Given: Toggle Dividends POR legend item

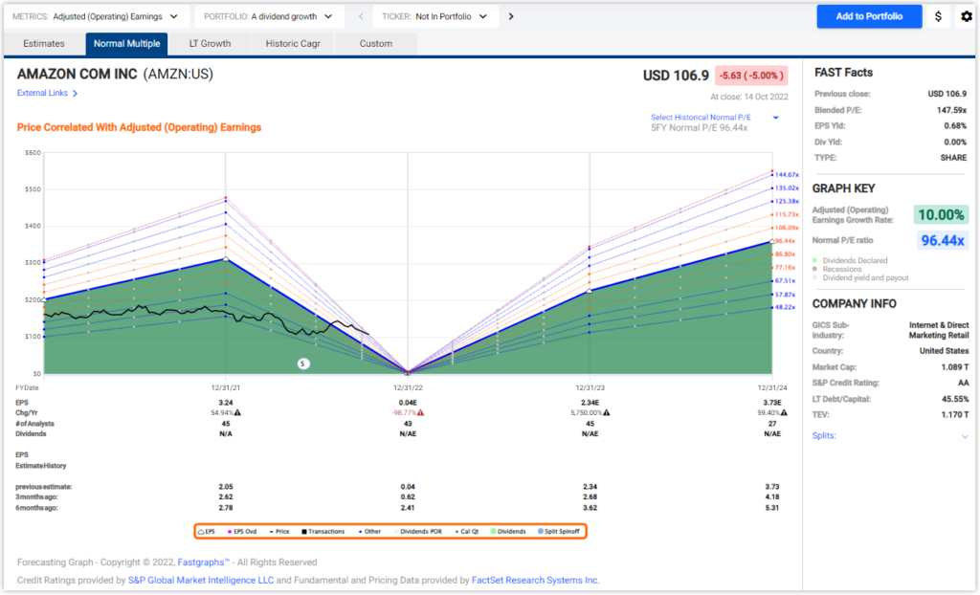Looking at the screenshot, I should (x=419, y=531).
